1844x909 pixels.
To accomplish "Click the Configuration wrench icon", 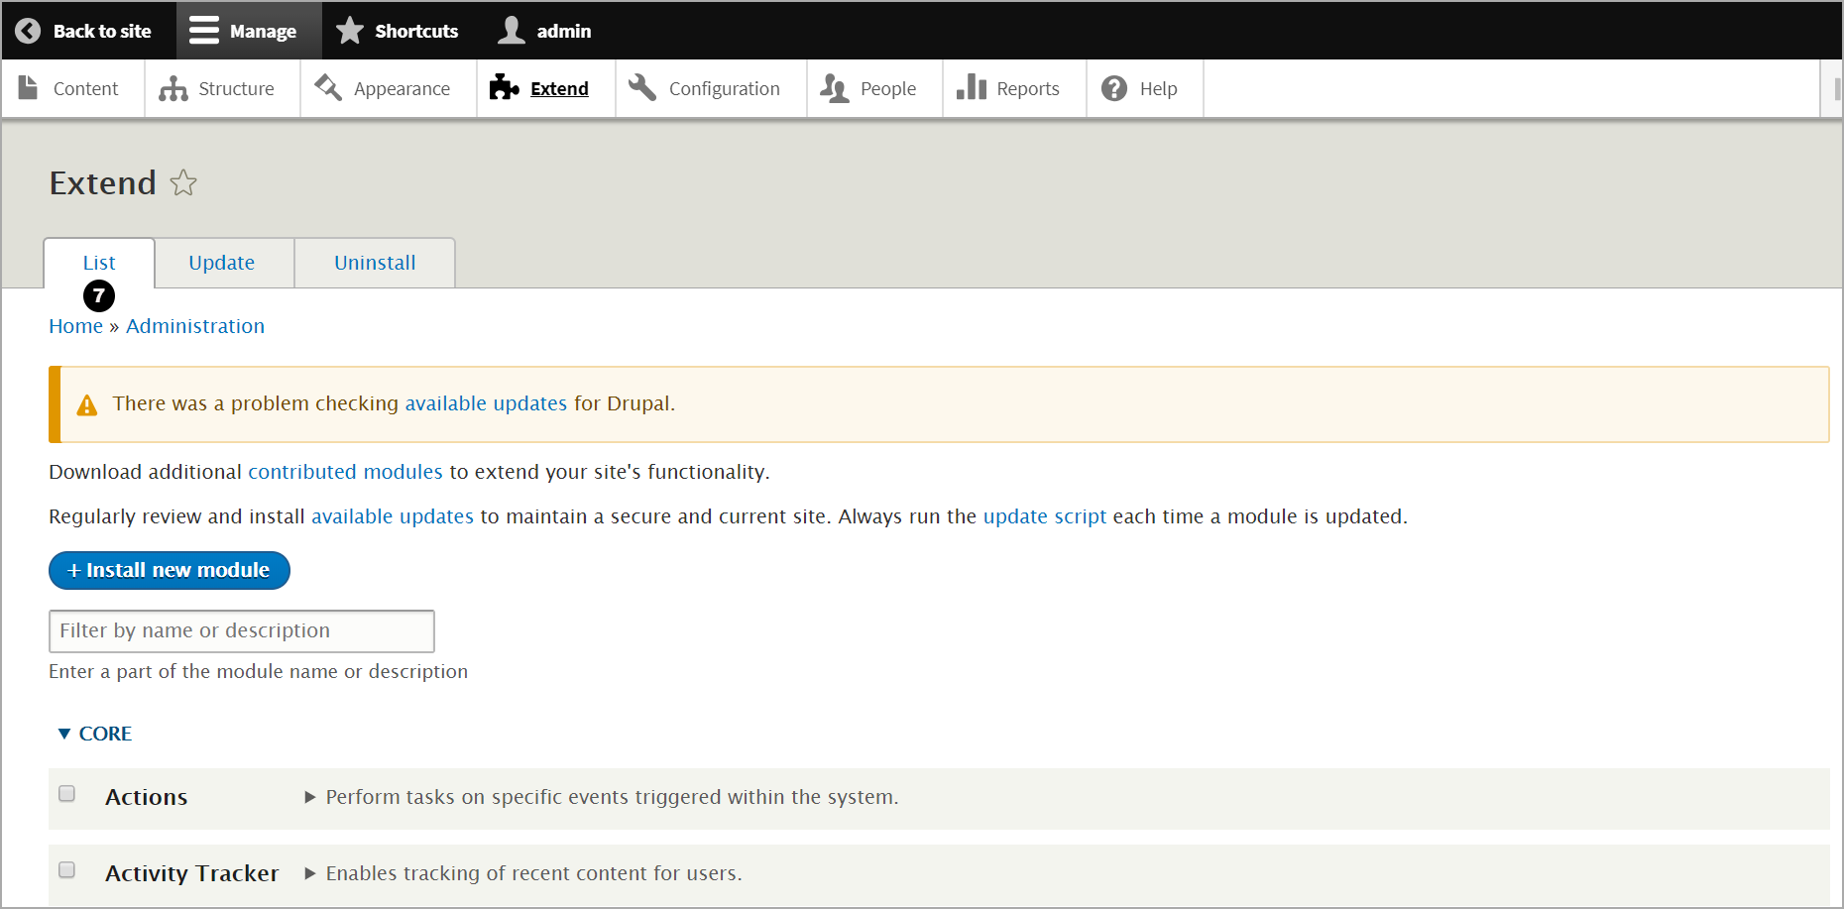I will click(642, 88).
